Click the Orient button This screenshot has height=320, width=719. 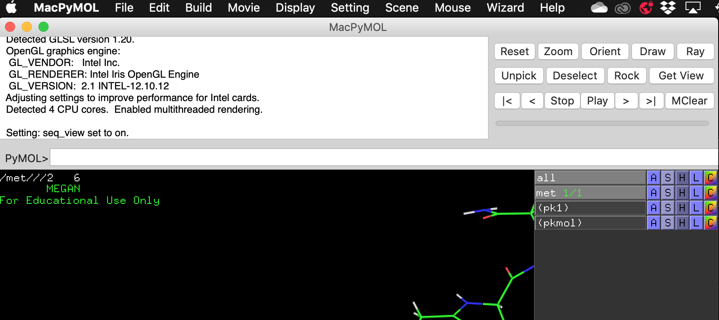[605, 51]
